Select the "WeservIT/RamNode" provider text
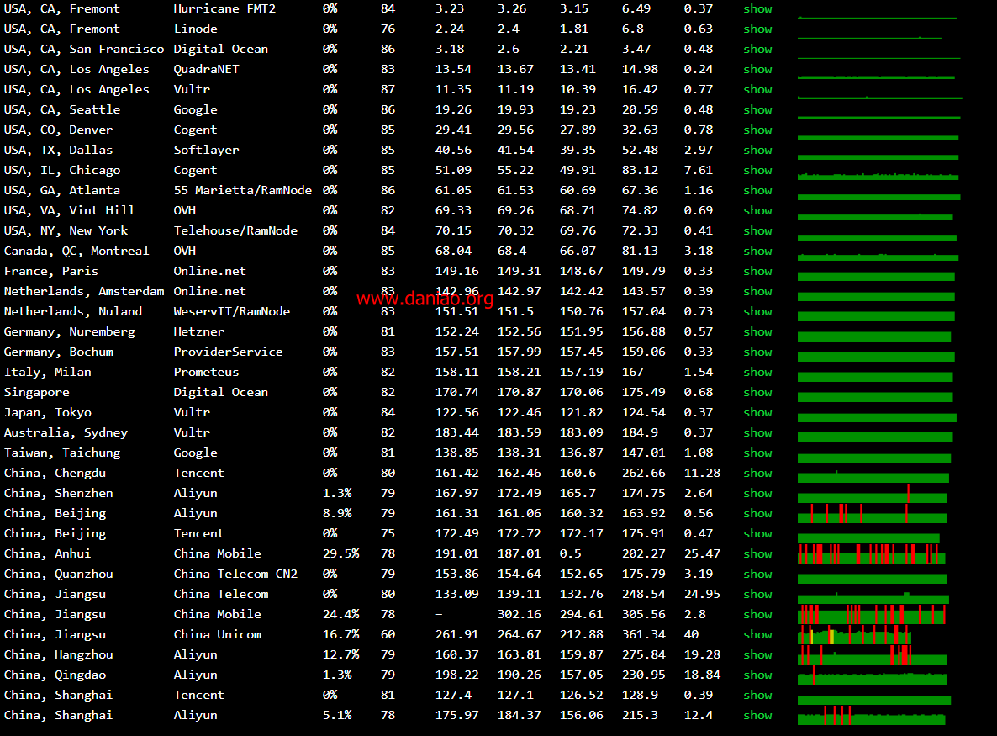Image resolution: width=997 pixels, height=736 pixels. (x=232, y=312)
